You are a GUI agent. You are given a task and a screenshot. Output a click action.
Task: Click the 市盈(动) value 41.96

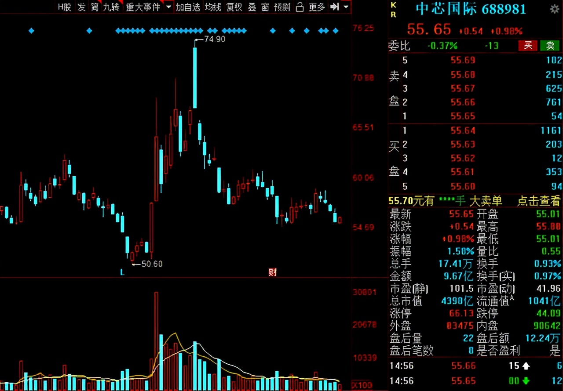[x=548, y=289]
